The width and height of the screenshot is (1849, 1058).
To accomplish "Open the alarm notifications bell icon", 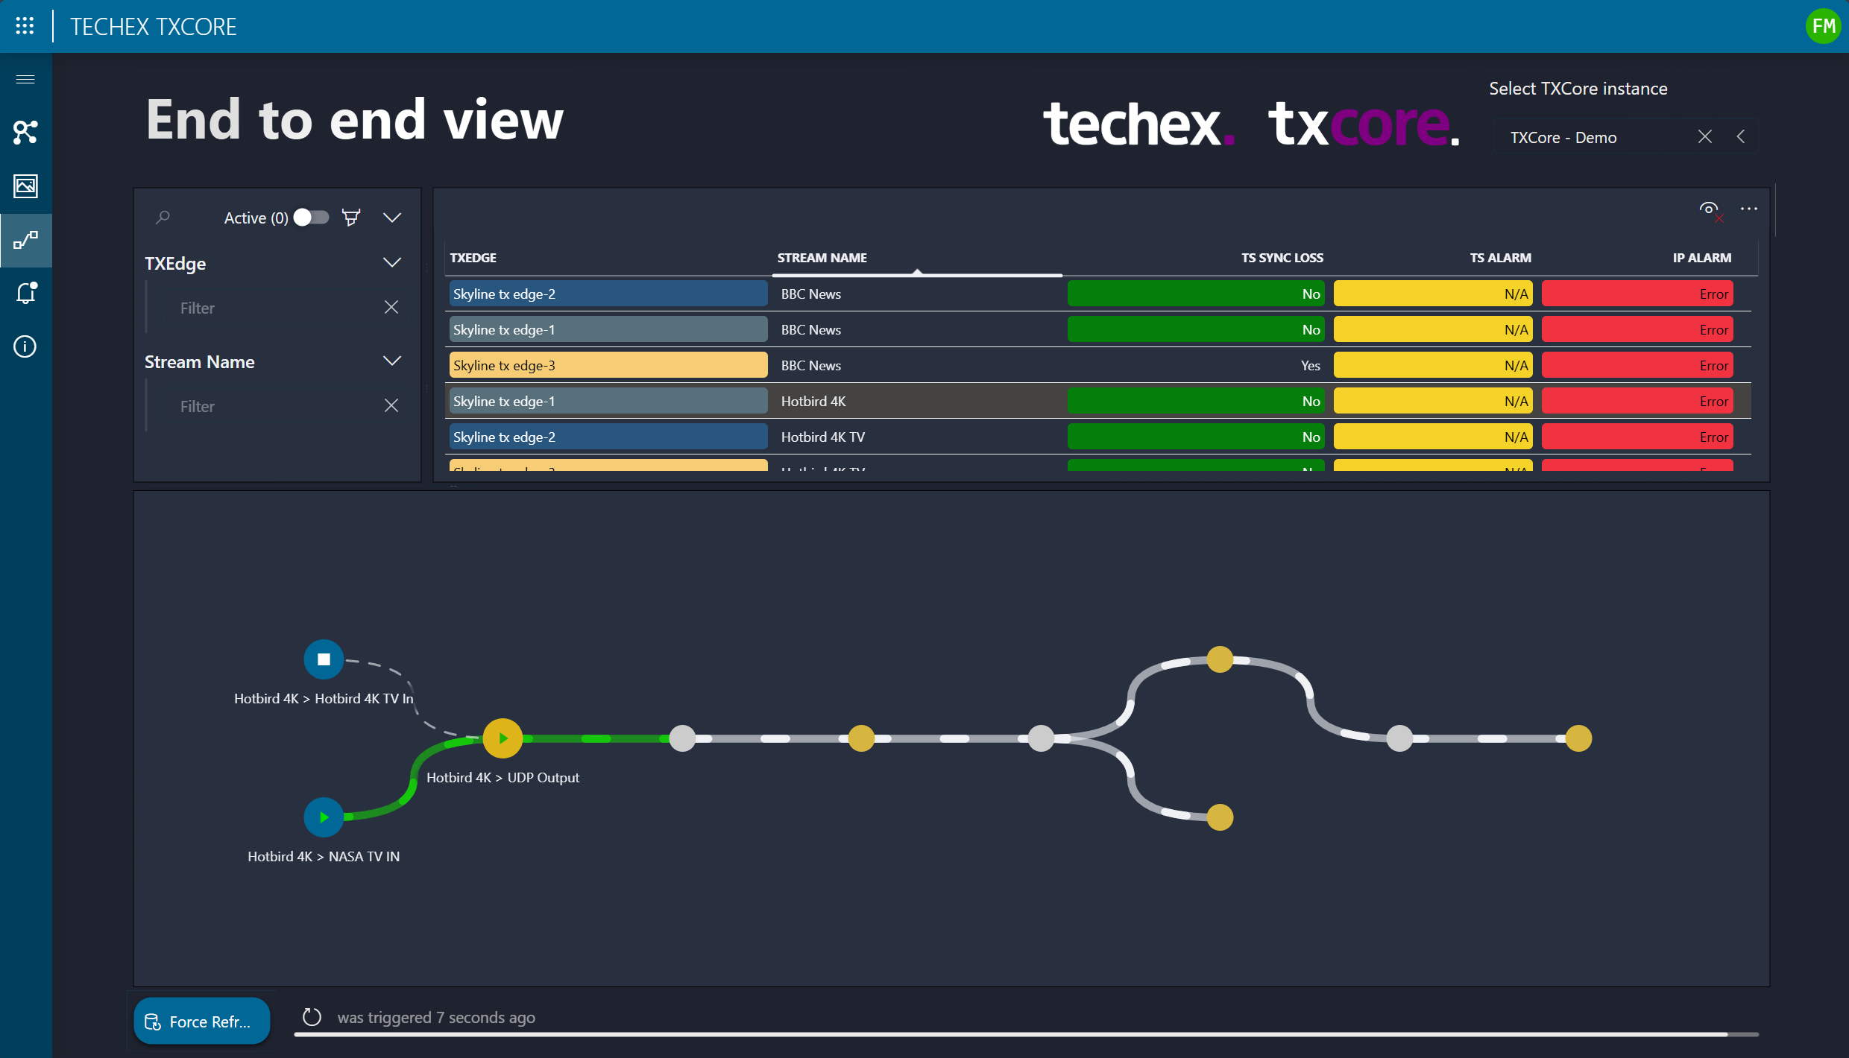I will [x=25, y=293].
